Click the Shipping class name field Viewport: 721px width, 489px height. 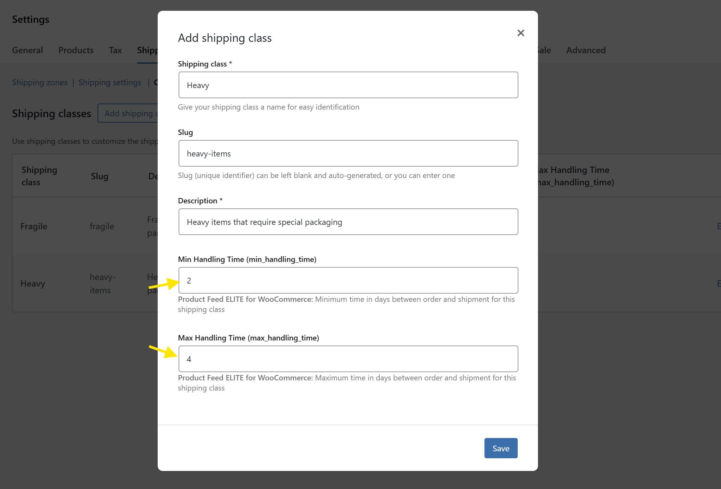pos(348,85)
